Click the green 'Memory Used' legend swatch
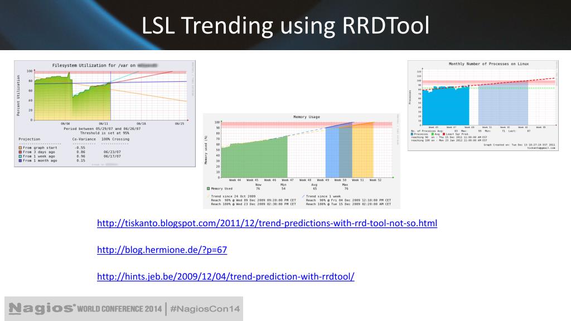 click(209, 188)
